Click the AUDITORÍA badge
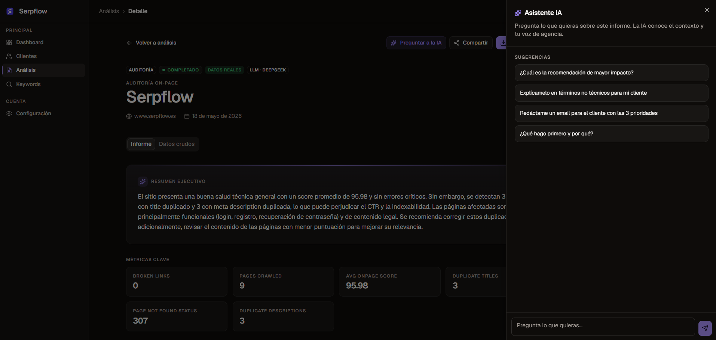Image resolution: width=716 pixels, height=340 pixels. (141, 70)
